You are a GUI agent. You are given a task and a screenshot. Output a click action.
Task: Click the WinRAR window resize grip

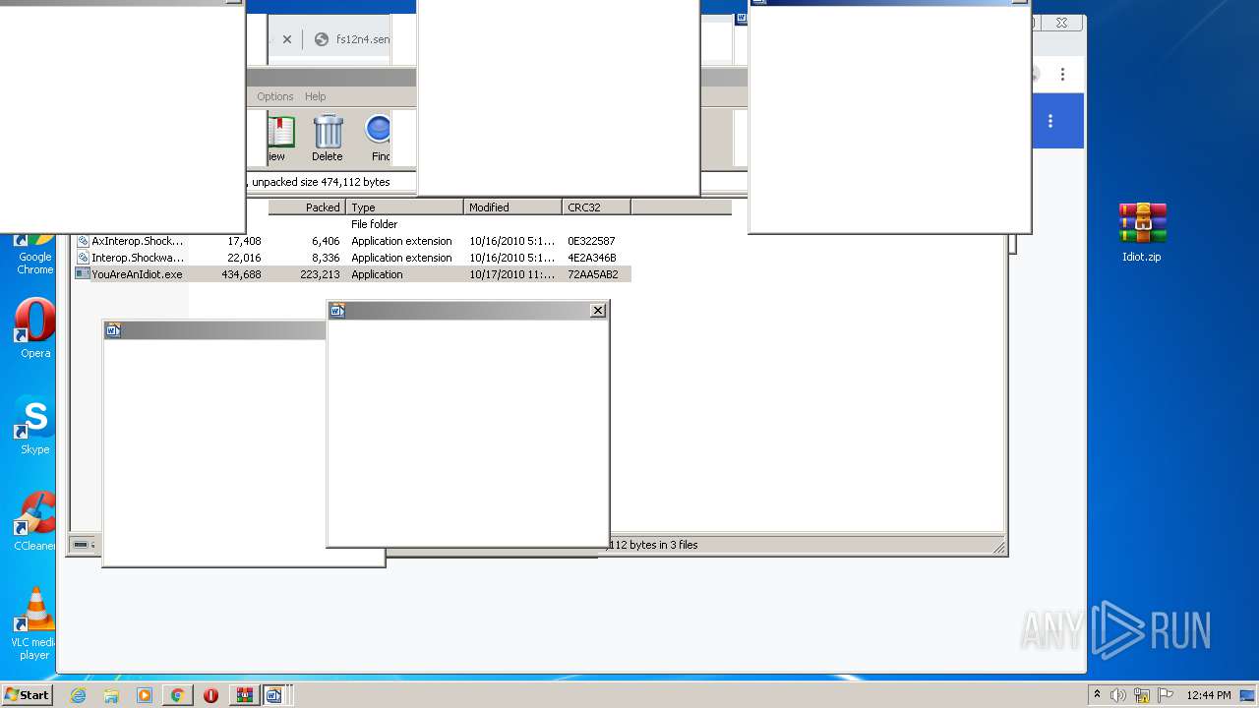(x=999, y=548)
